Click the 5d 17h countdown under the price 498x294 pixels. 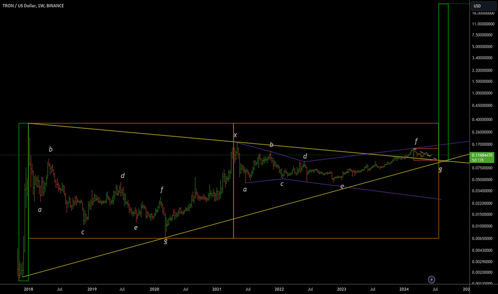point(478,160)
